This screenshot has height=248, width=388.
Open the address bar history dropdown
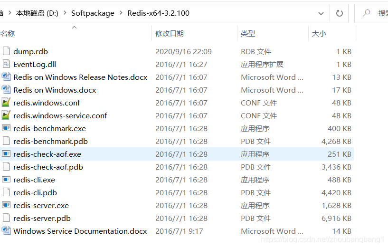pos(321,13)
